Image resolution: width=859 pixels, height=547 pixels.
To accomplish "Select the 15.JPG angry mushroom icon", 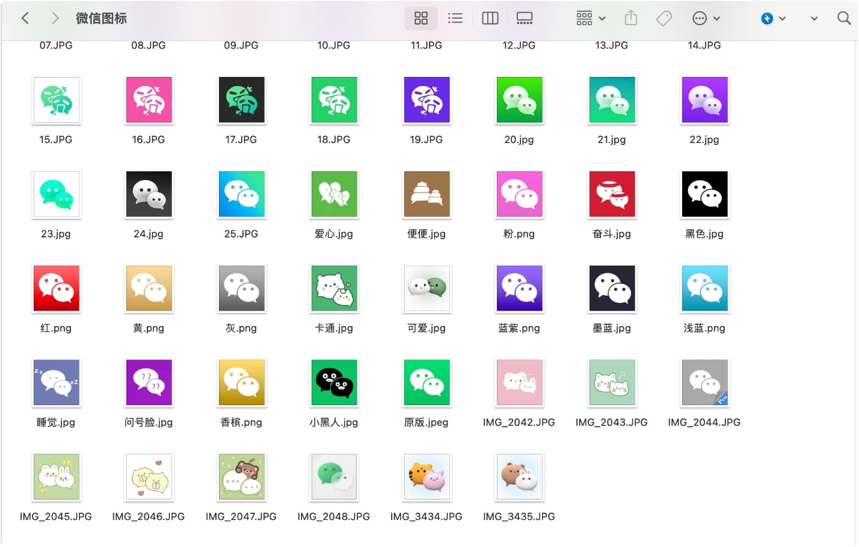I will coord(56,100).
